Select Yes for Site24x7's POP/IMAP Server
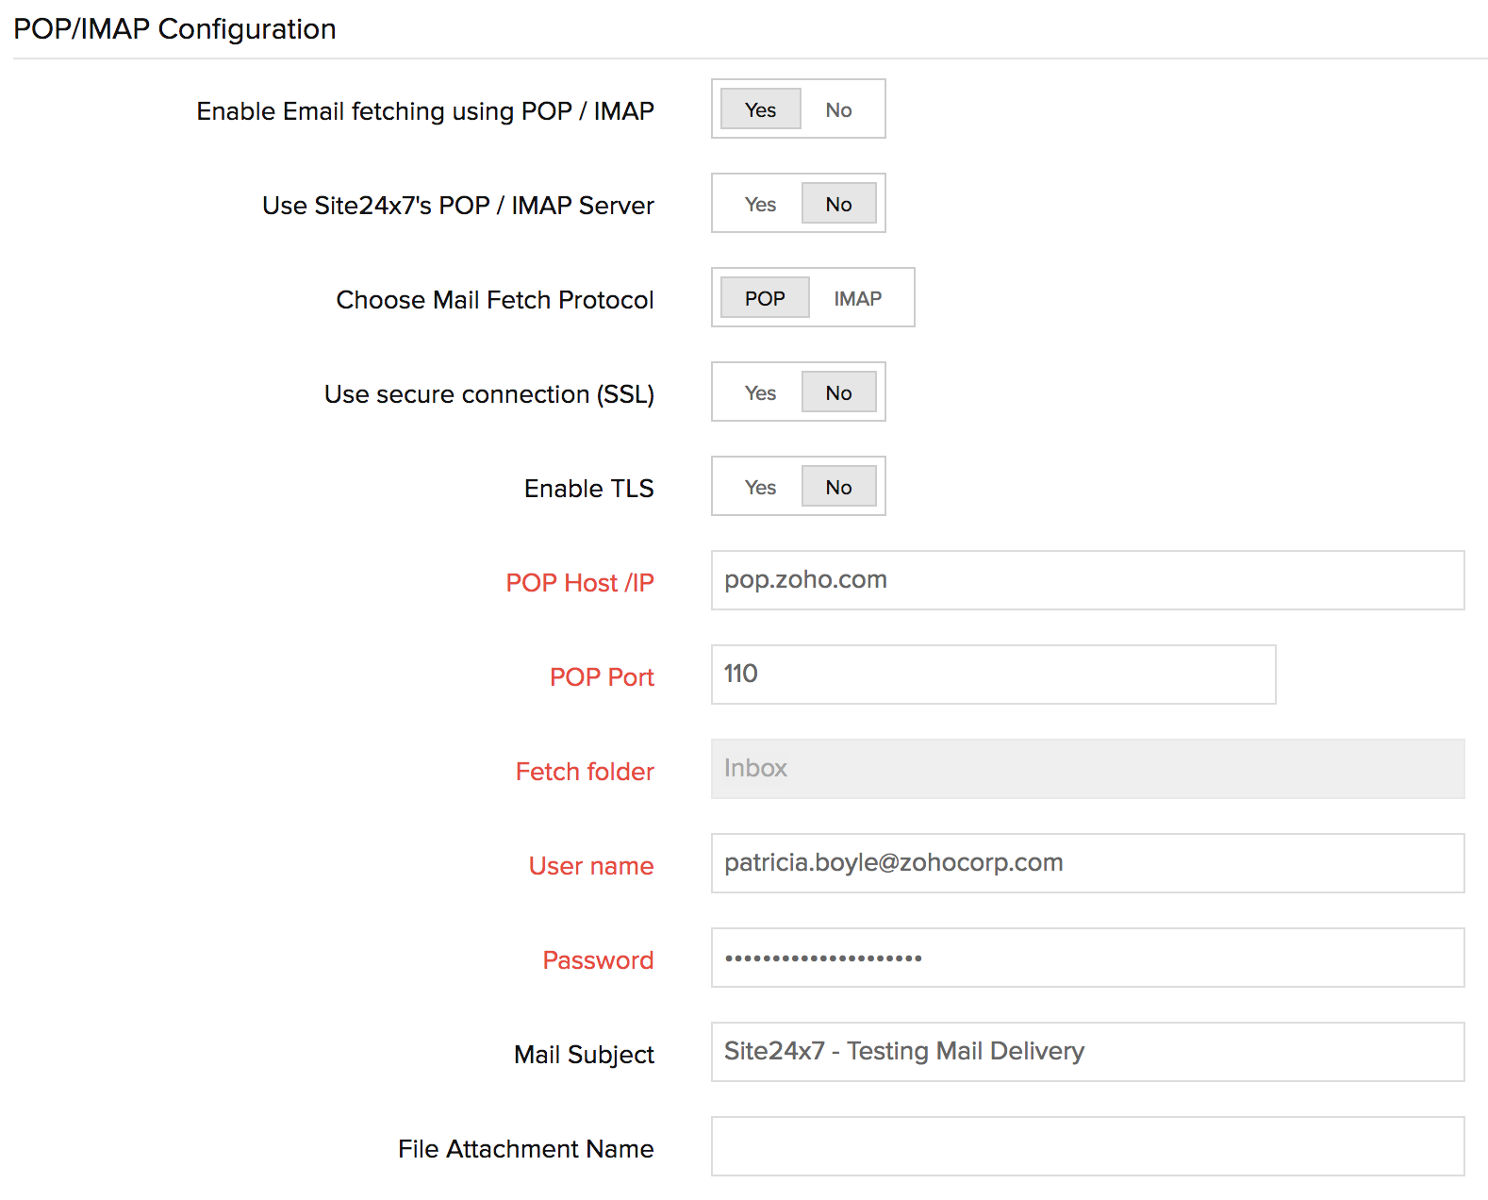This screenshot has width=1488, height=1200. coord(760,204)
